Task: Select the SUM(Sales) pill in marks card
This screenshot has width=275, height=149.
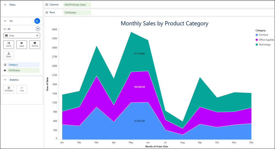Action: coord(23,70)
